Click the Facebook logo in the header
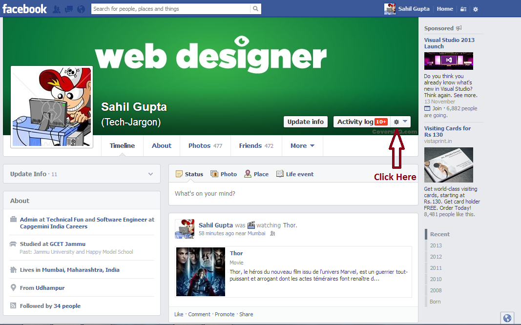This screenshot has width=521, height=325. (24, 9)
